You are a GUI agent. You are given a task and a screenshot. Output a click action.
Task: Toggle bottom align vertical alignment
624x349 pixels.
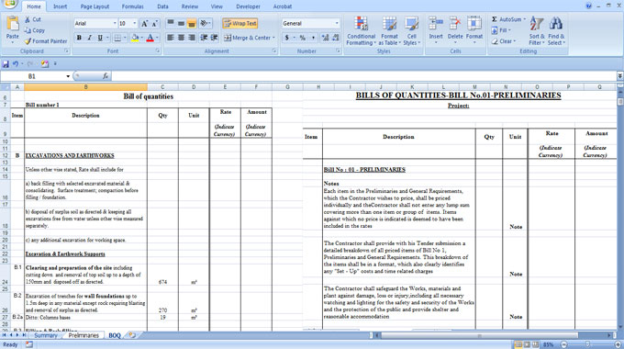(192, 24)
